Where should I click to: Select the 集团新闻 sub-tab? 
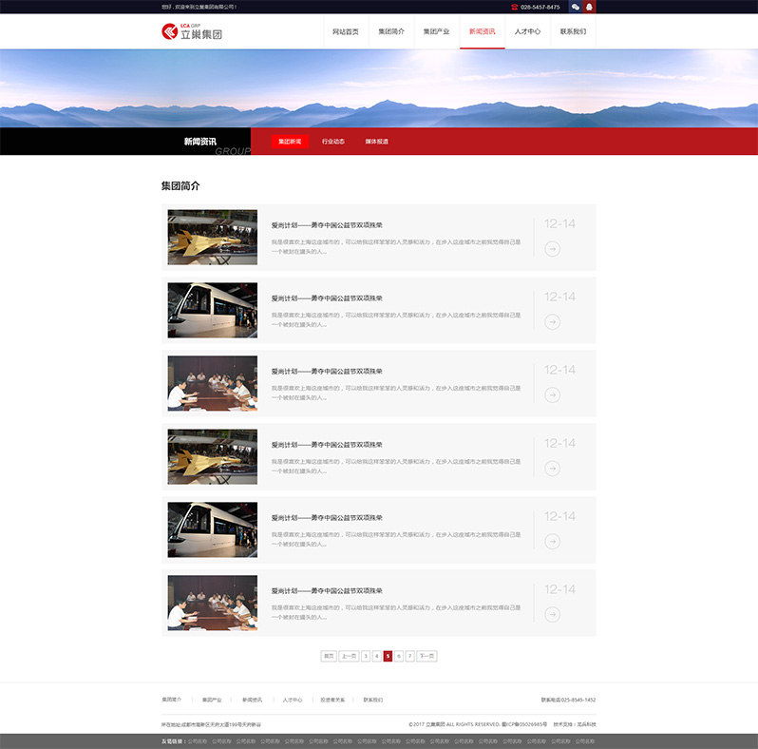click(x=290, y=142)
